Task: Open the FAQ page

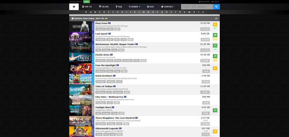Action: 119,7
